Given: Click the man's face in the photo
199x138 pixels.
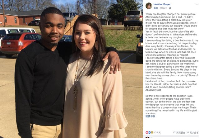Looking at the screenshot, I should tap(53, 30).
